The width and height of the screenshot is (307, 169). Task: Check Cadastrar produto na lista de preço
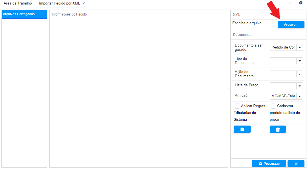tap(273, 106)
